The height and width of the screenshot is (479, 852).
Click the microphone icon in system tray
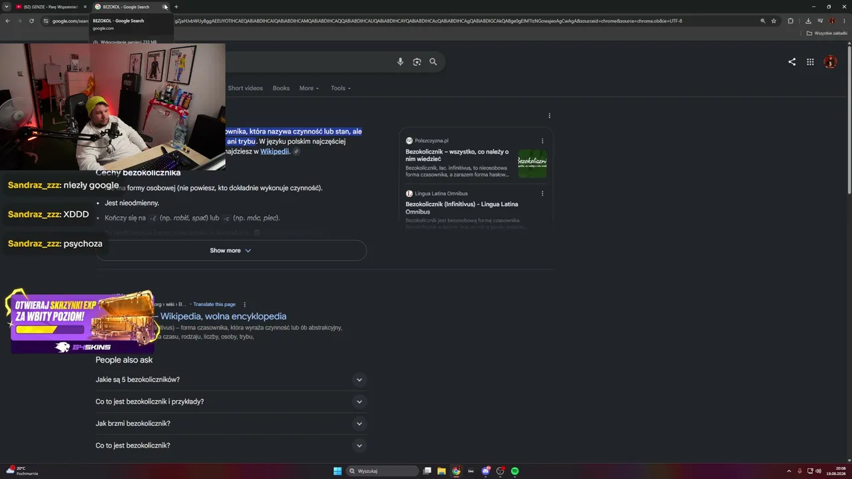click(x=799, y=471)
